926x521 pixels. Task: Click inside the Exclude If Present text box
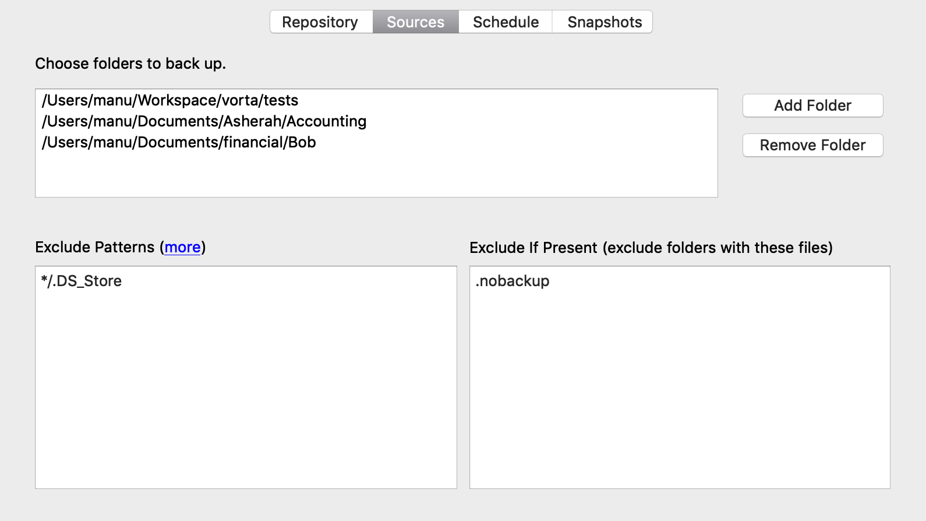[x=680, y=385]
